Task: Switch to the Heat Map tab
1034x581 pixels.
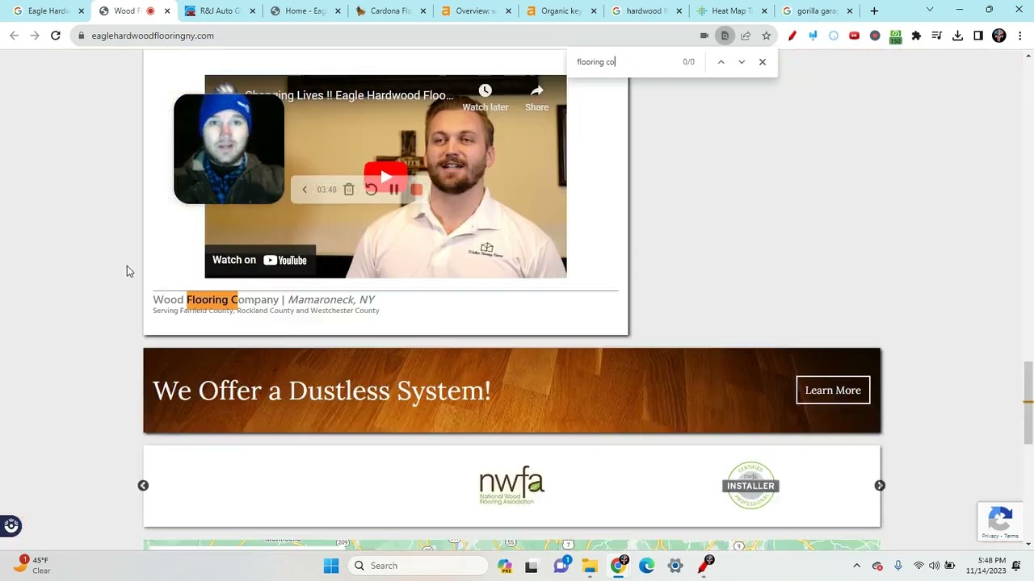Action: point(733,11)
